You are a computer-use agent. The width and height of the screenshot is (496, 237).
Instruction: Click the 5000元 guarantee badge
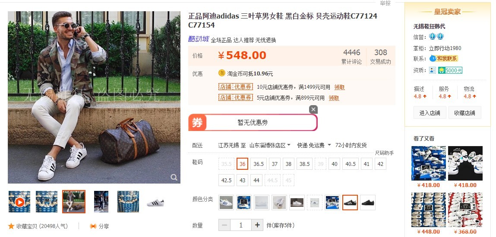click(450, 70)
